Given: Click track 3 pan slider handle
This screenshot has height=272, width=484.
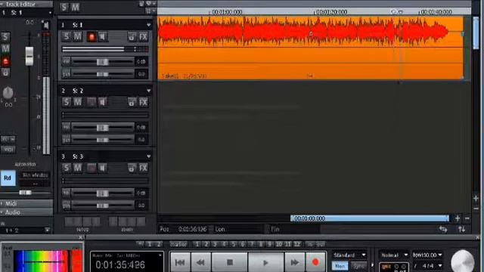Looking at the screenshot, I should pos(103,206).
